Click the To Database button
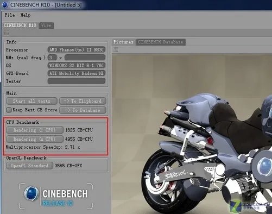Viewport: 272px width, 214px height. click(83, 110)
